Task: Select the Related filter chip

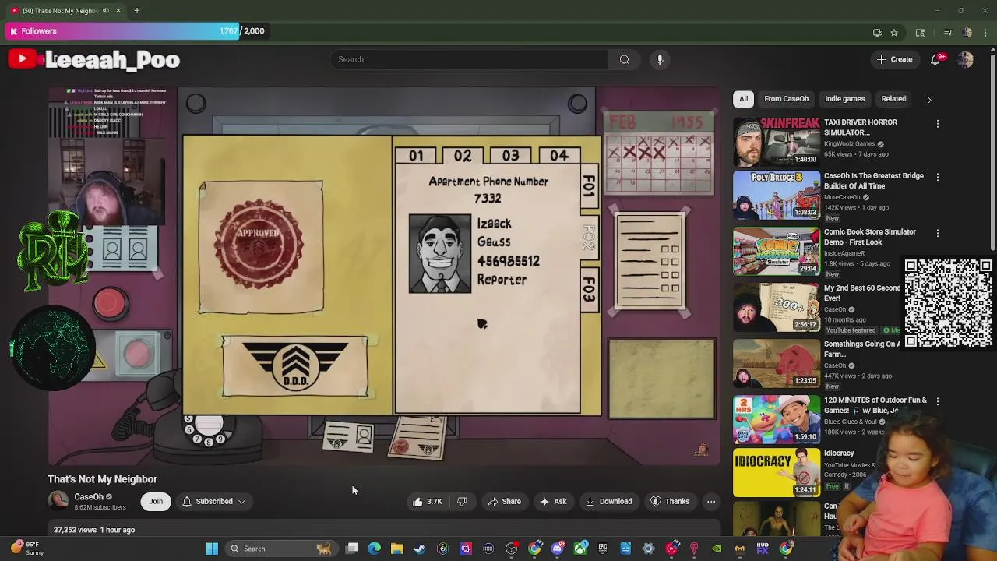Action: (x=893, y=99)
